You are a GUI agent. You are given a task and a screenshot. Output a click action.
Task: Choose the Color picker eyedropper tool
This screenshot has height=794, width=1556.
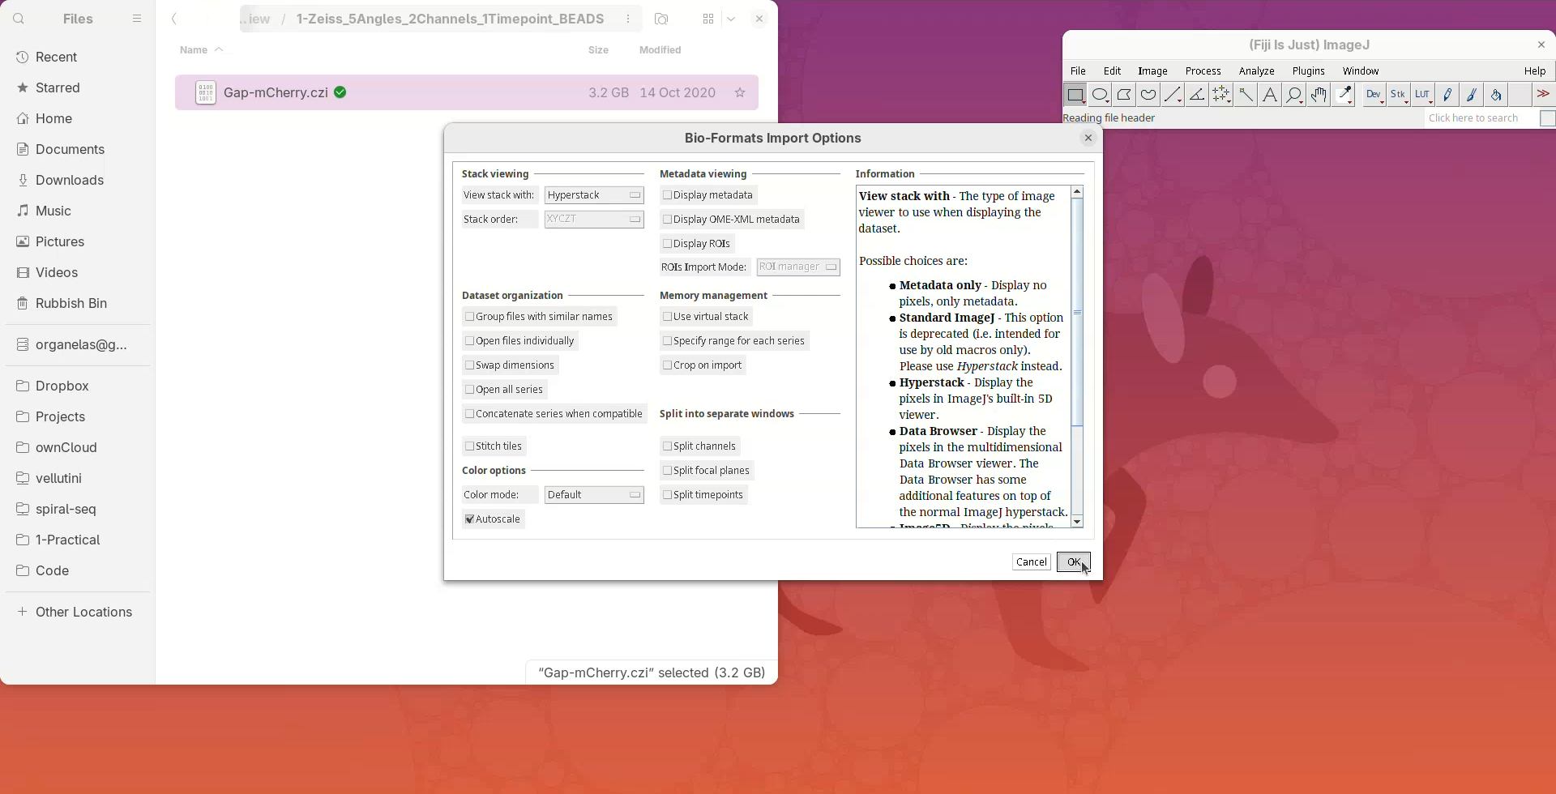(1344, 95)
